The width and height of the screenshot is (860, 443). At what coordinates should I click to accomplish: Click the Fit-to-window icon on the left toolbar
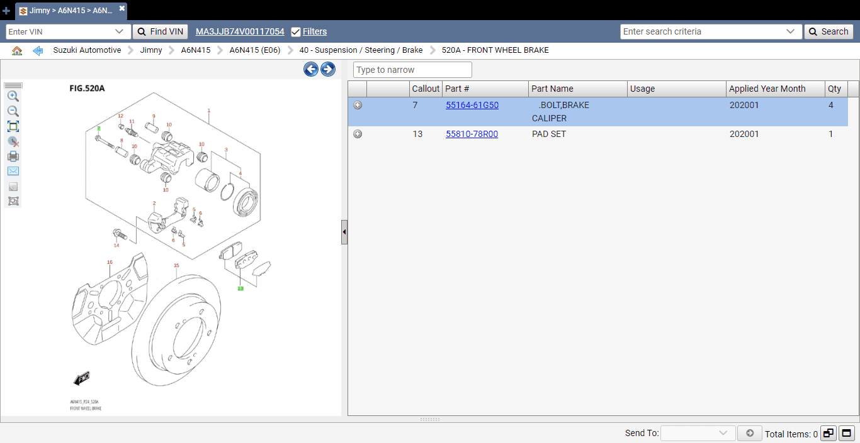tap(13, 126)
